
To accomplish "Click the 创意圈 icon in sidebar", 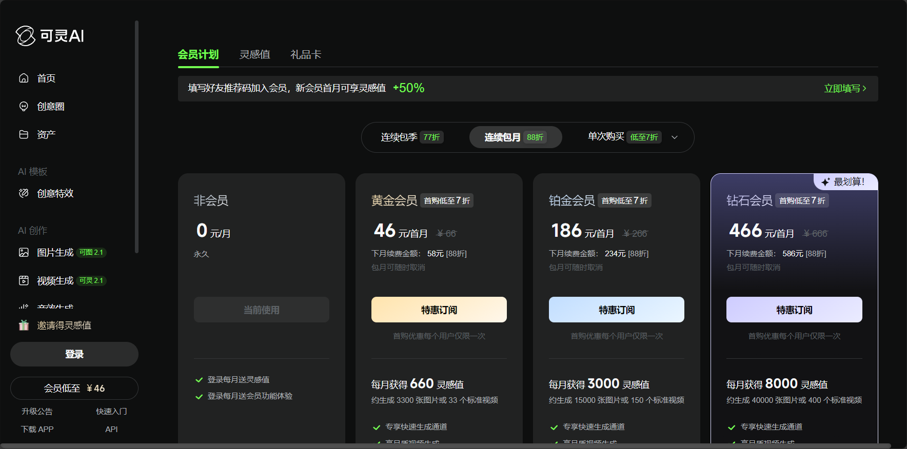I will point(24,106).
